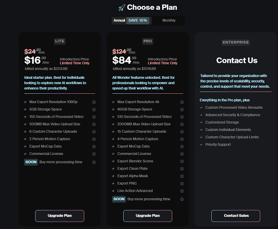Image resolution: width=278 pixels, height=229 pixels.
Task: Switch billing to Monthly
Action: point(169,21)
